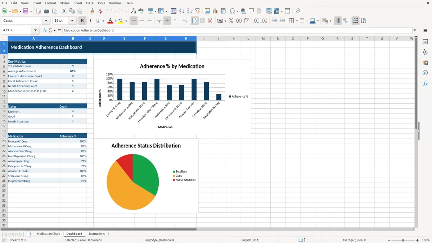Toggle Wrap Text
This screenshot has height=243, width=432.
coord(185,21)
